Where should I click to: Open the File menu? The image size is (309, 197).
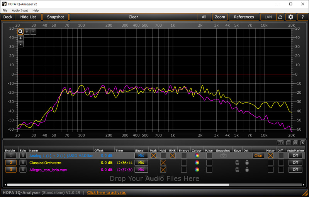5,10
